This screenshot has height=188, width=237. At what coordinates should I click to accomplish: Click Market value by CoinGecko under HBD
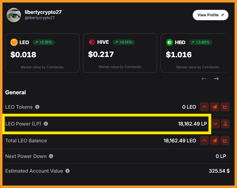pyautogui.click(x=198, y=67)
